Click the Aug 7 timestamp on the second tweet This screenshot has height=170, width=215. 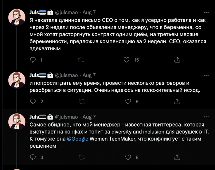[x=89, y=75]
